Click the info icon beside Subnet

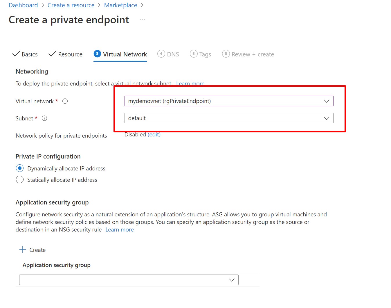click(44, 118)
